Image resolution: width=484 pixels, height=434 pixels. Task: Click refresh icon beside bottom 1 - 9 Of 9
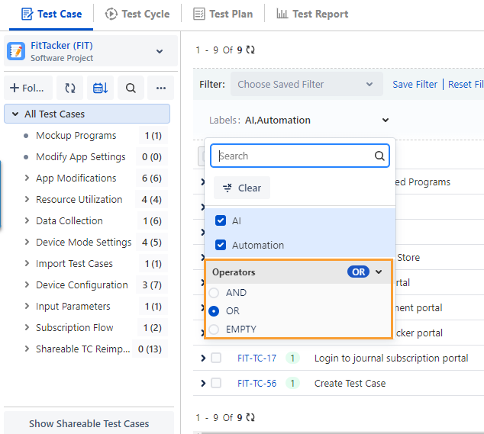(250, 417)
